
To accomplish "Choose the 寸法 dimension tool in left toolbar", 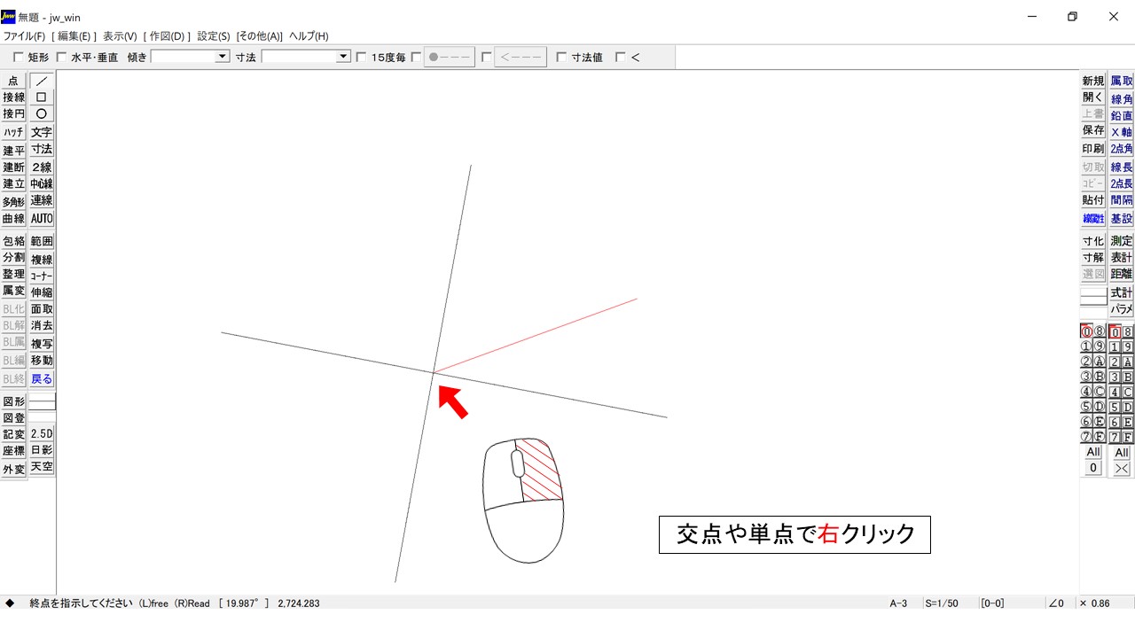I will pyautogui.click(x=42, y=149).
